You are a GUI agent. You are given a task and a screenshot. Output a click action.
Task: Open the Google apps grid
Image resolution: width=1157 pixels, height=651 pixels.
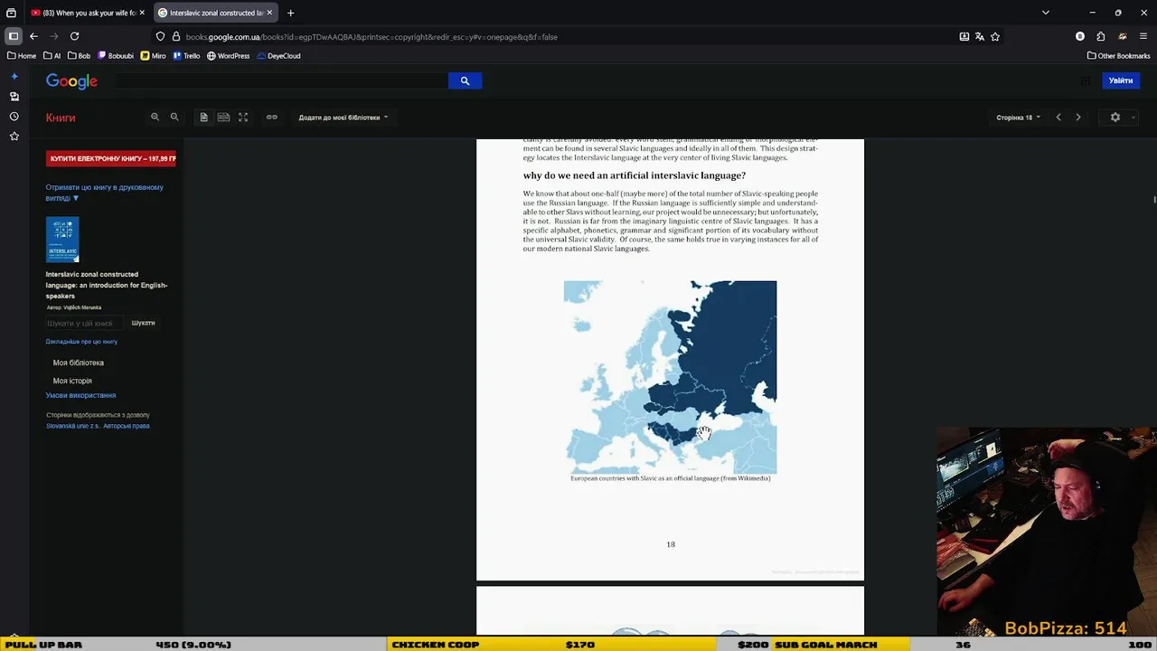(x=1086, y=80)
